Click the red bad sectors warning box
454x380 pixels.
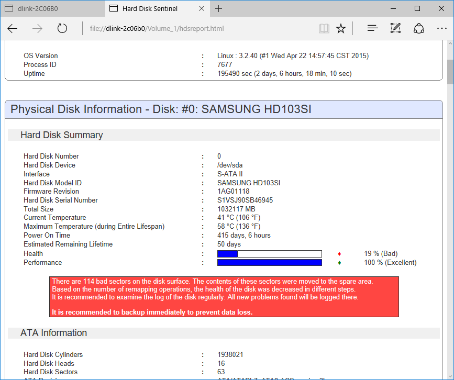[224, 297]
